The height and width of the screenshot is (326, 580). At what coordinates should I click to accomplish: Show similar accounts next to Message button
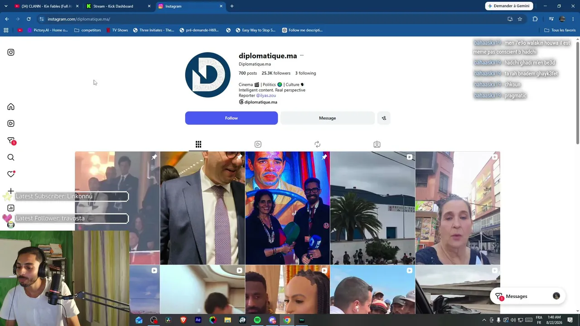click(x=384, y=118)
